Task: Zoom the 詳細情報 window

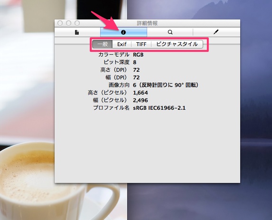Action: [77, 23]
